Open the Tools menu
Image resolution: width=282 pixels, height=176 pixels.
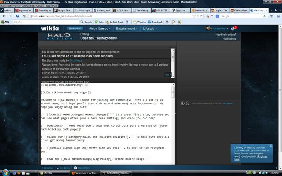[47, 6]
